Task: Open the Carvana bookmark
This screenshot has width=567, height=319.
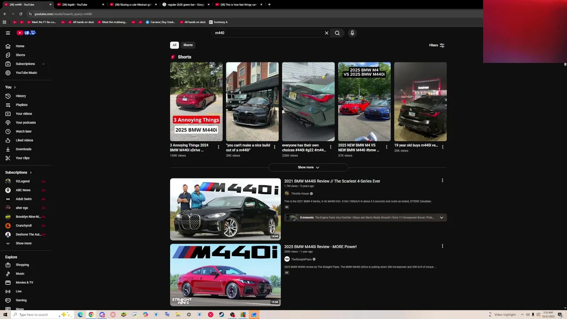Action: (x=160, y=22)
